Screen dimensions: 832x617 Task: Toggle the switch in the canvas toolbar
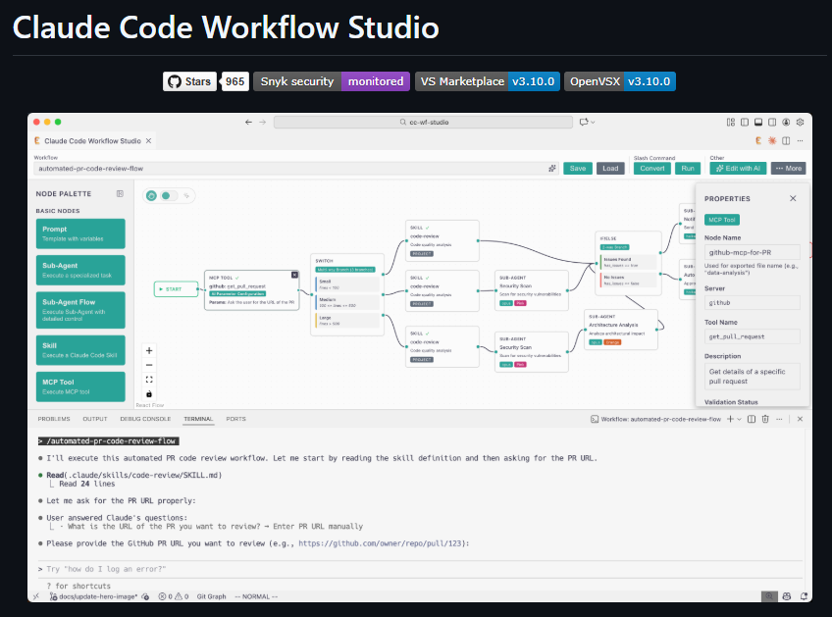(167, 196)
